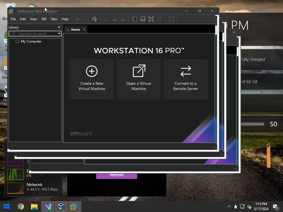Open the File menu
Screen dimensions: 283x212
13,19
